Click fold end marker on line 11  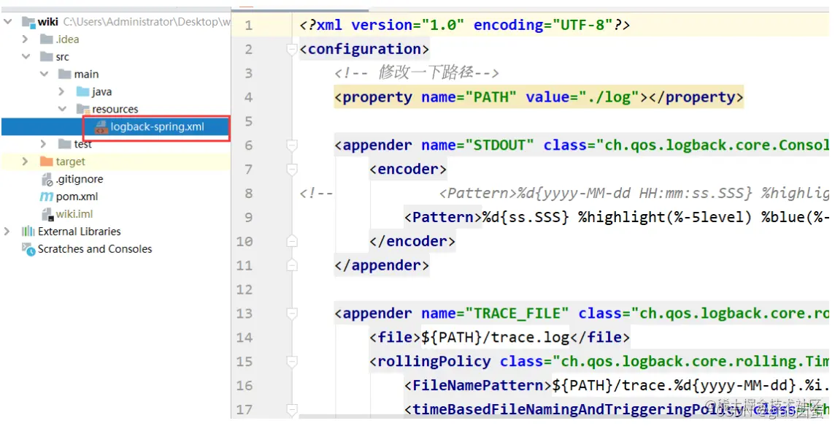pyautogui.click(x=292, y=265)
